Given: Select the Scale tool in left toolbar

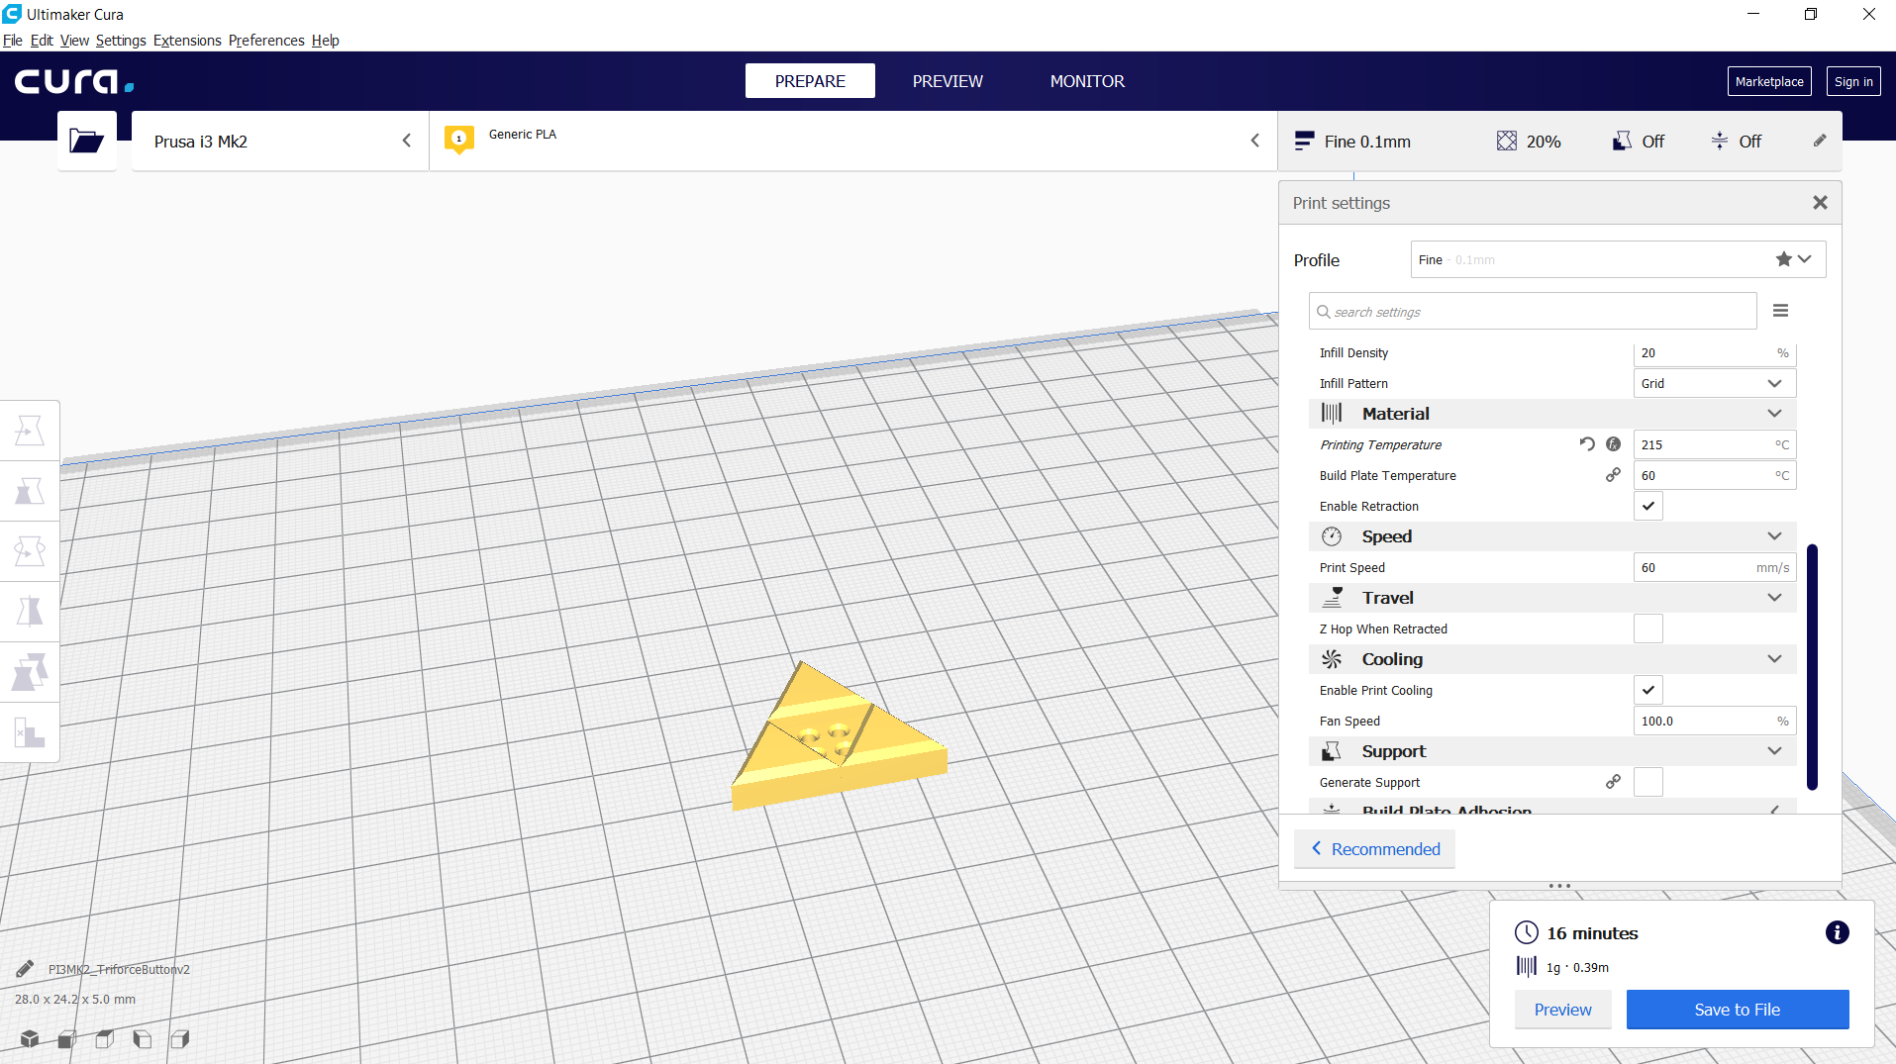Looking at the screenshot, I should coord(30,491).
